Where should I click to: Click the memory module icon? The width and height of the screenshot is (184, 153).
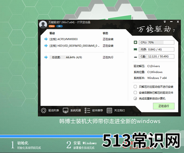pyautogui.click(x=135, y=50)
